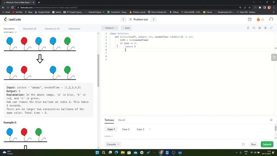Viewport: 277px width, 156px height.
Task: Switch to the Solutions tab
Action: pyautogui.click(x=52, y=29)
